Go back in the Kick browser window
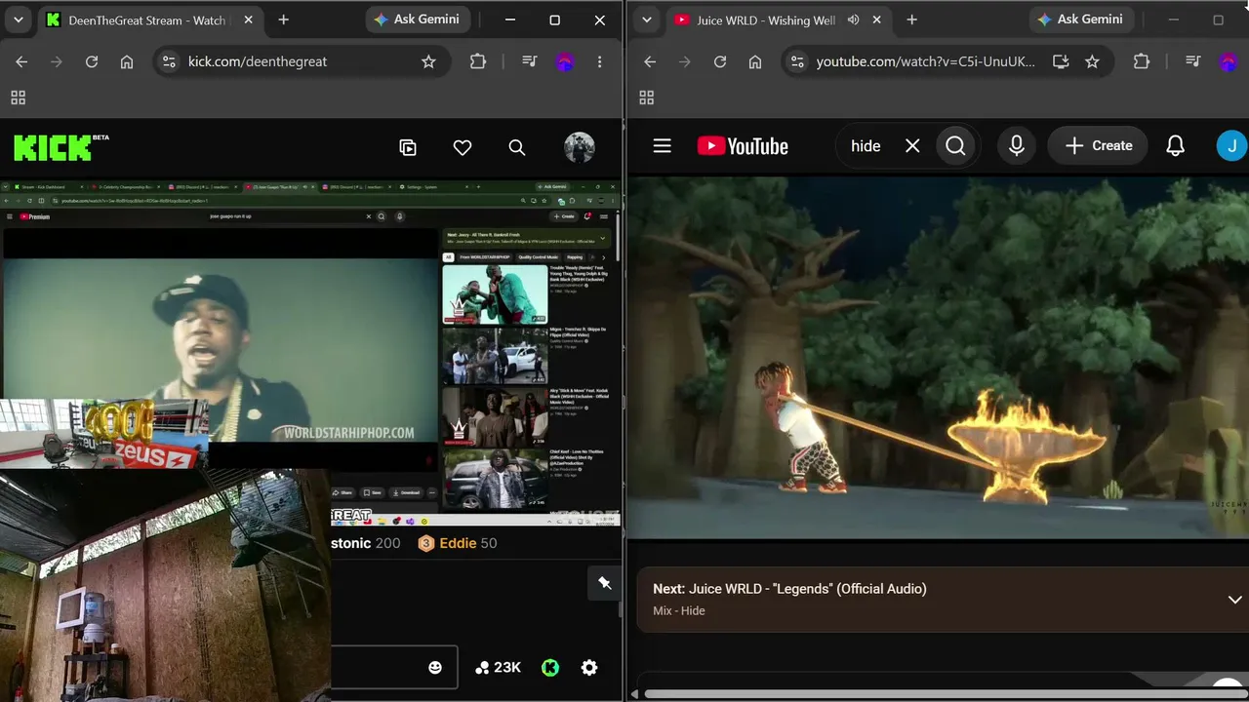1249x702 pixels. click(21, 61)
